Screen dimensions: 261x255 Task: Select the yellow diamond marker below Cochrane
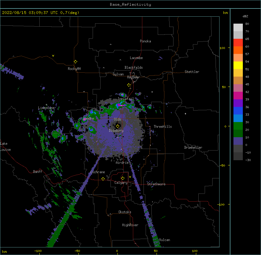tap(103, 179)
